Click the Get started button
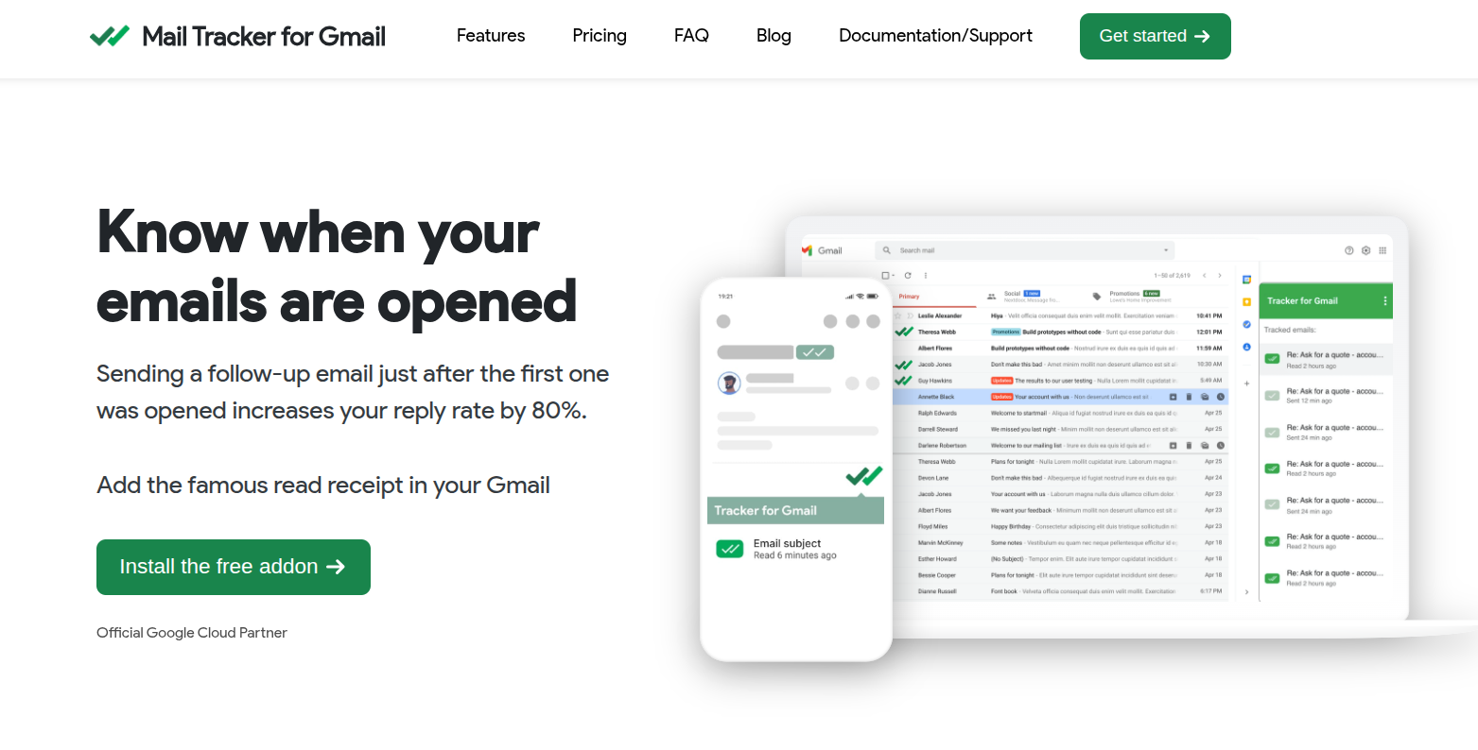 pos(1155,36)
